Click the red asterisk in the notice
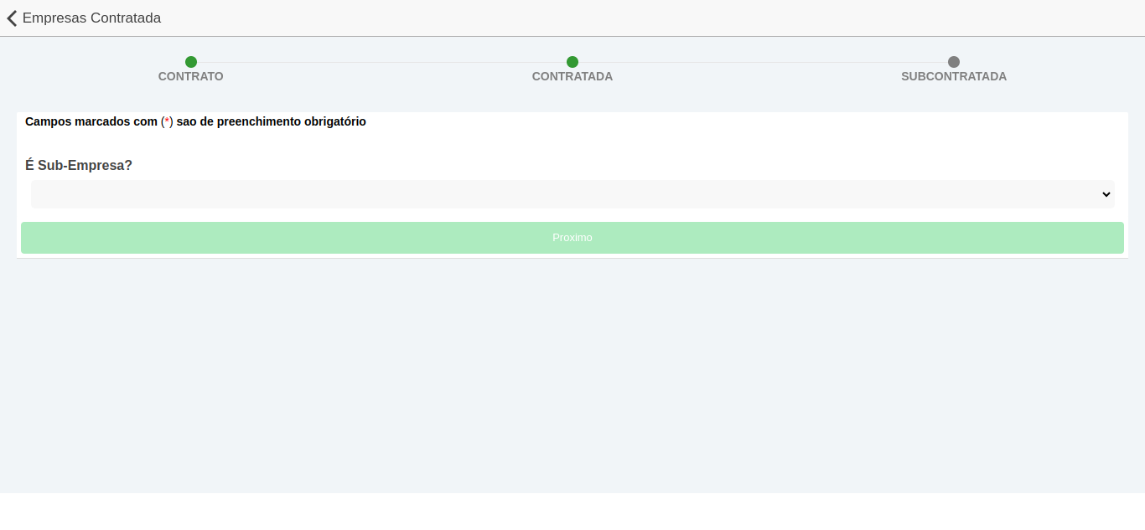This screenshot has width=1145, height=530. (x=167, y=122)
